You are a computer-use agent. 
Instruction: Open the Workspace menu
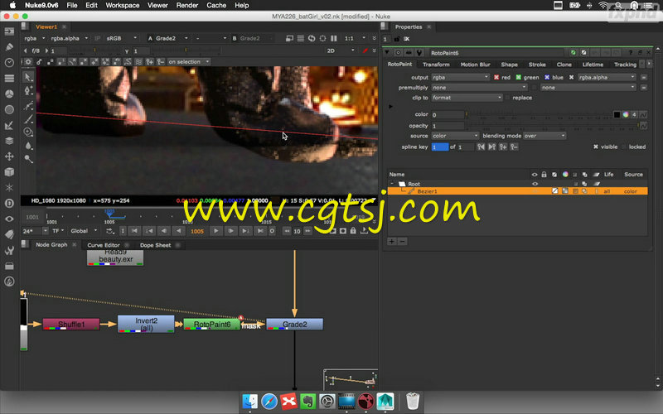coord(122,6)
